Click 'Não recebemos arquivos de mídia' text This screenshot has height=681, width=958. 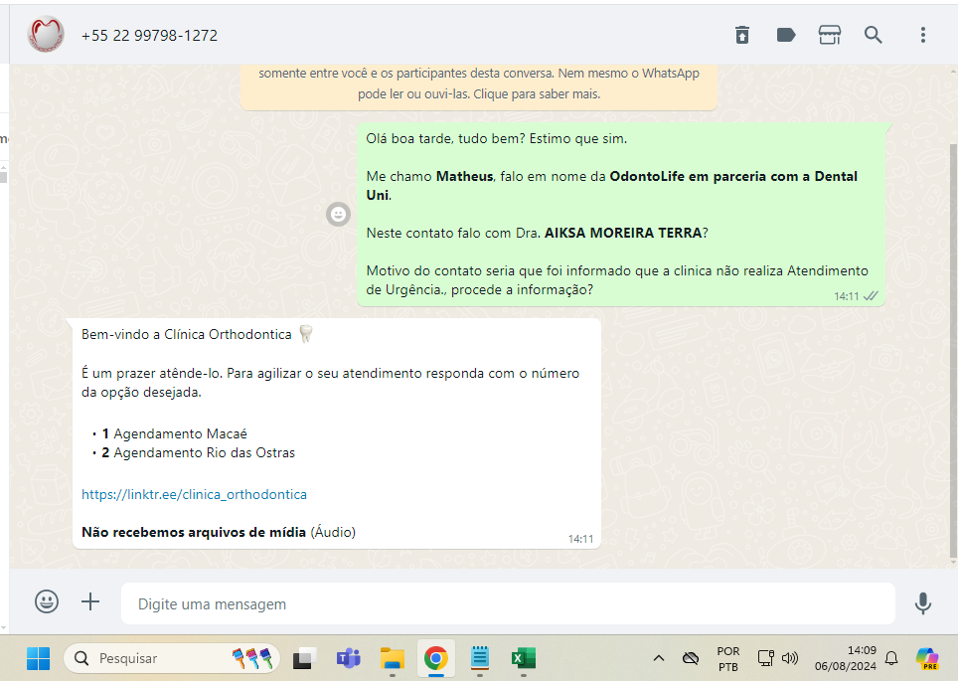click(x=194, y=532)
